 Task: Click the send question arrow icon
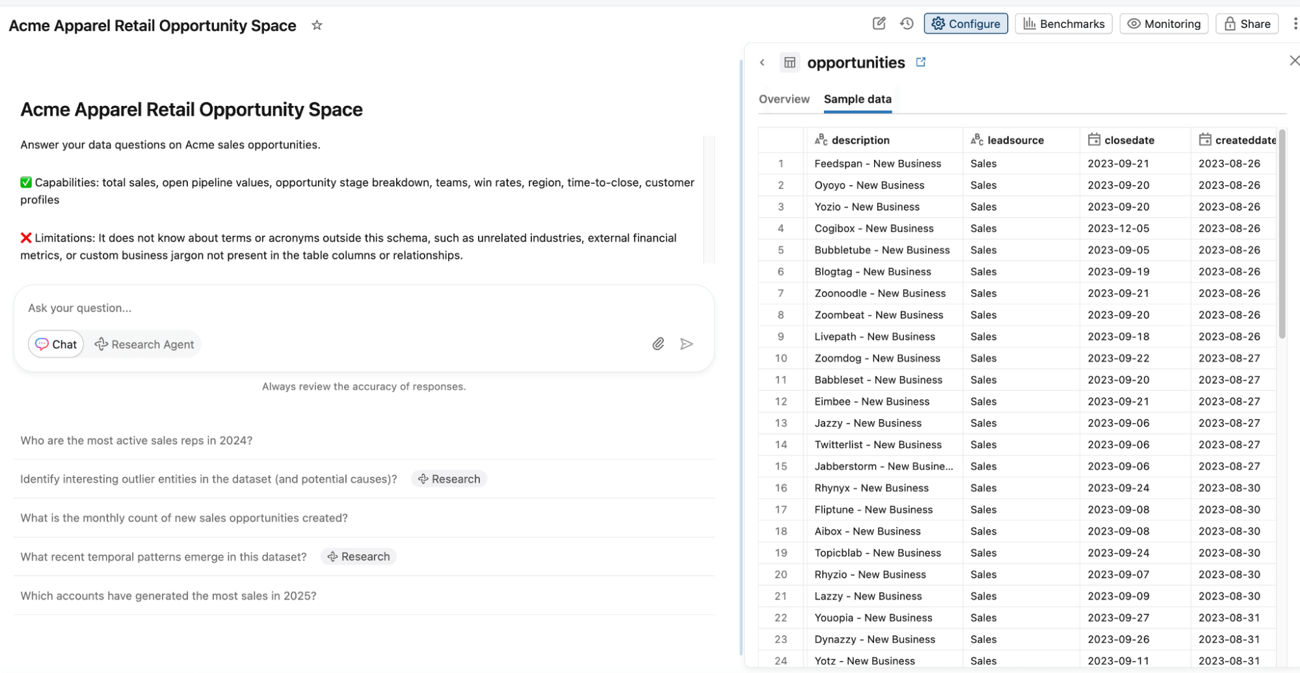[x=687, y=344]
